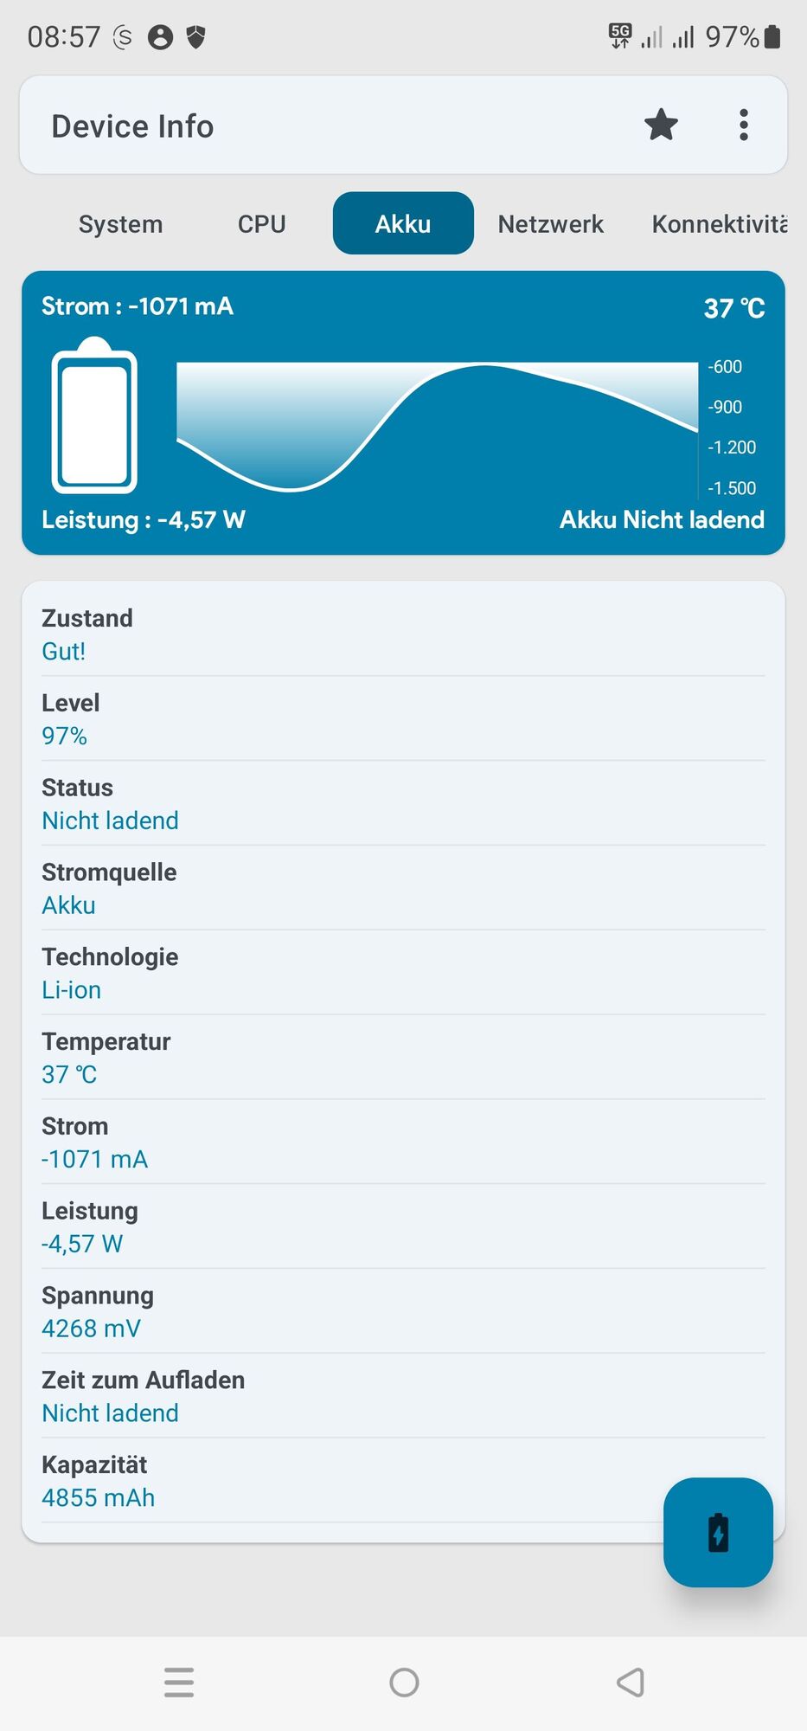Tap the star favorite icon
Screen dimensions: 807x1731
pyautogui.click(x=661, y=125)
